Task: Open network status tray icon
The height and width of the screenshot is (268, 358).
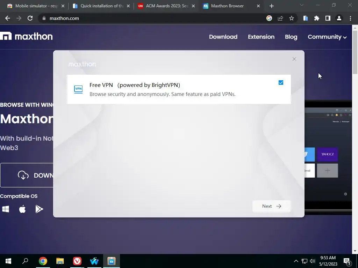Action: (305, 261)
